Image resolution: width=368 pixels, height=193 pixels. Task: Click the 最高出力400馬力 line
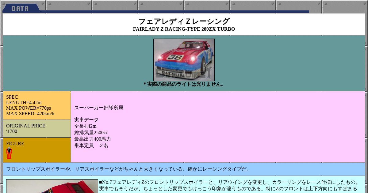93,139
